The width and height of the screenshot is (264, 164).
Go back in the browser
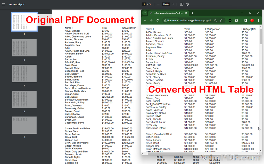tap(145, 20)
